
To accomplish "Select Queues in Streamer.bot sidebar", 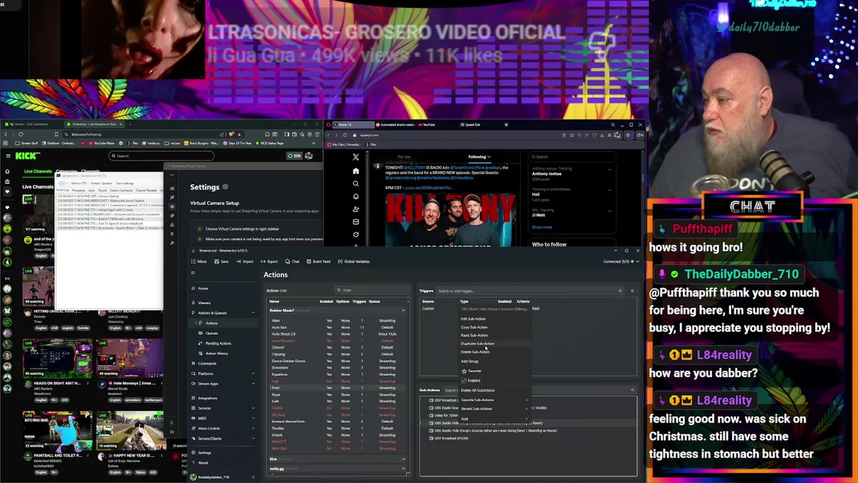I will [212, 333].
